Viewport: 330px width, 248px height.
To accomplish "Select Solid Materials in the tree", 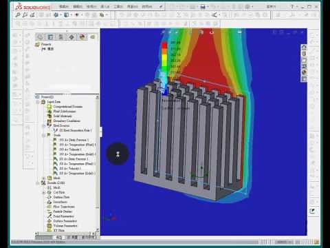I will [x=63, y=116].
